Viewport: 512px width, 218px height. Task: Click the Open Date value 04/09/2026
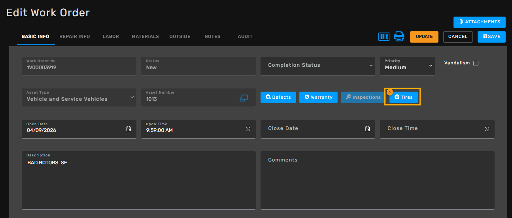(42, 130)
